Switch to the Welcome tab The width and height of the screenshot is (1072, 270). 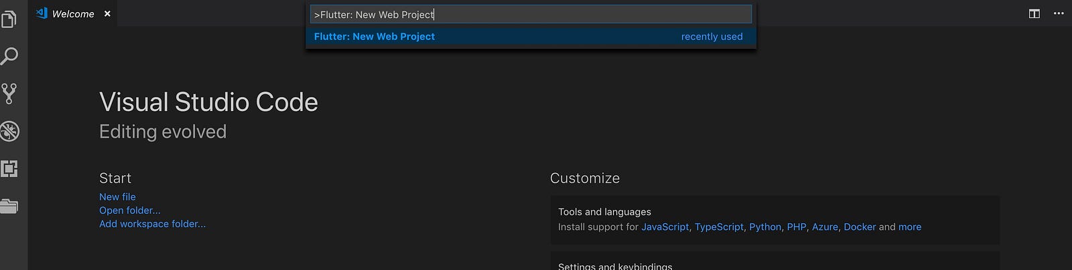tap(73, 13)
